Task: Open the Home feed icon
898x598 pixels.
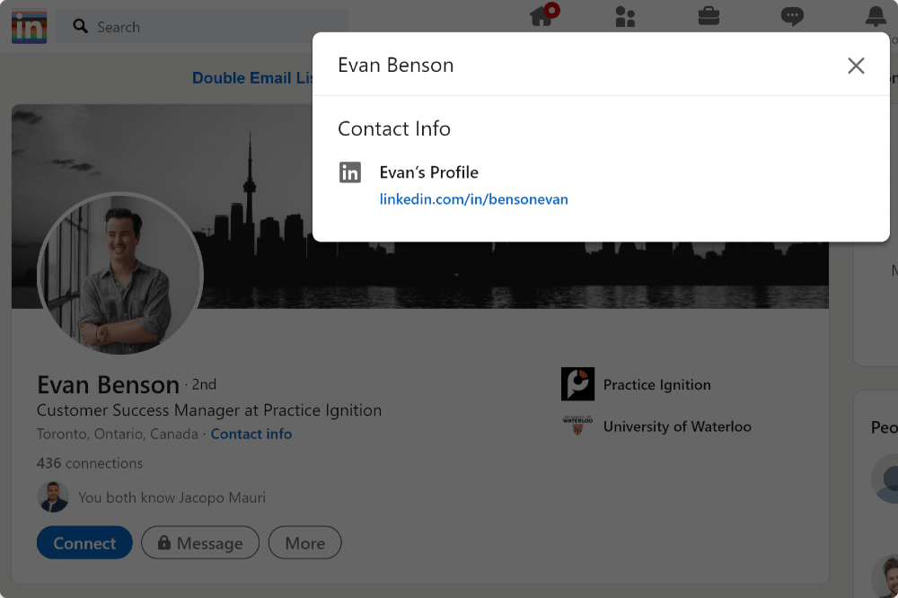Action: [543, 15]
